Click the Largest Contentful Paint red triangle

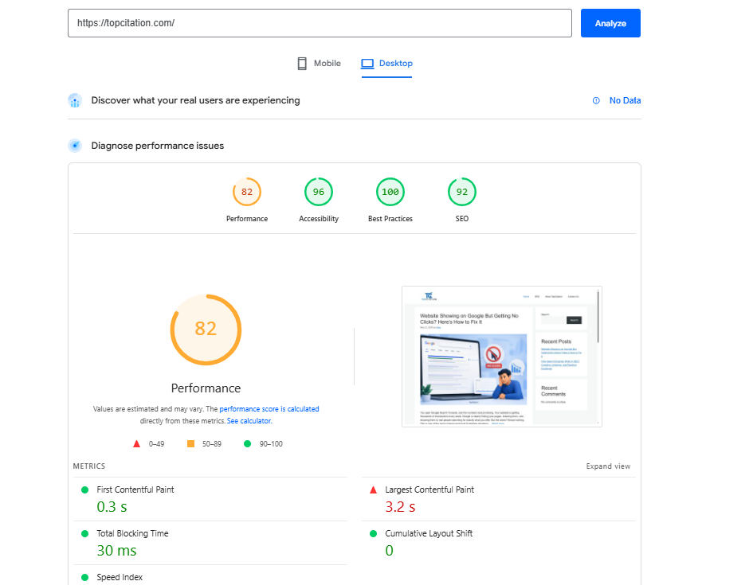coord(373,489)
